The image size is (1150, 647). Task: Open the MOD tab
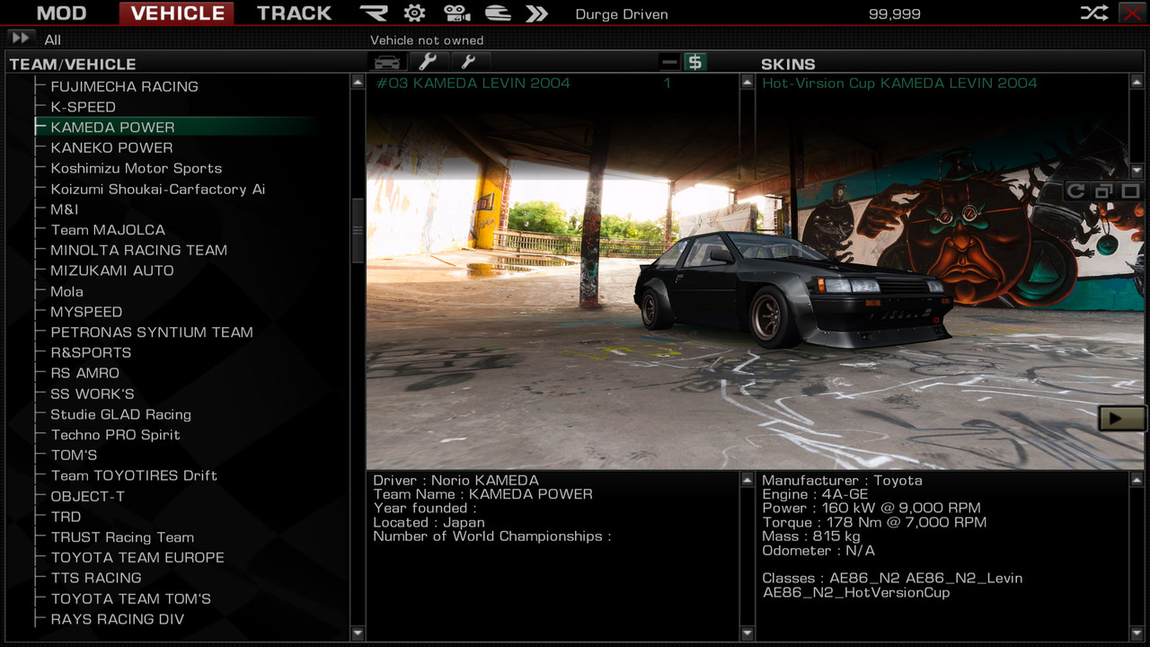[x=61, y=13]
